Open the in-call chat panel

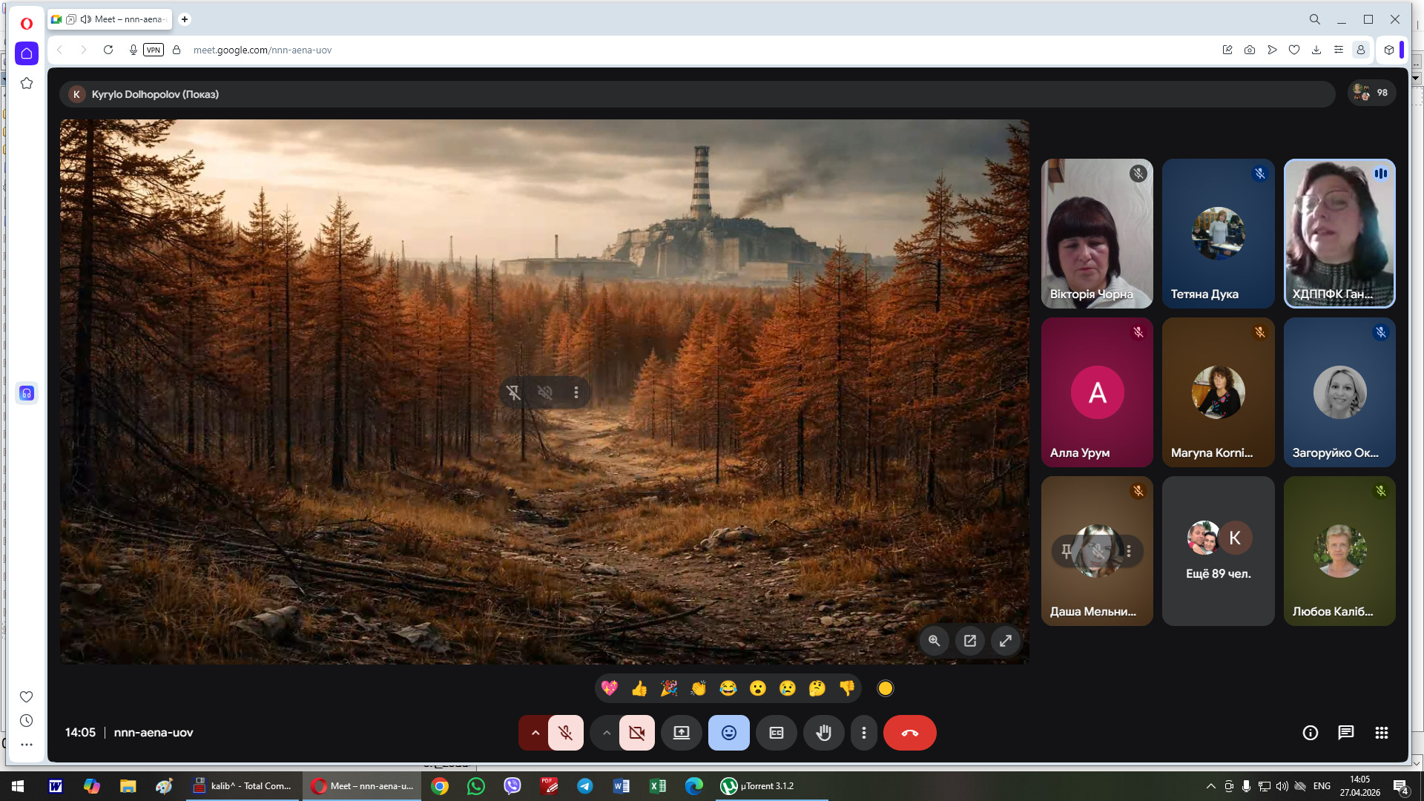pos(1345,733)
